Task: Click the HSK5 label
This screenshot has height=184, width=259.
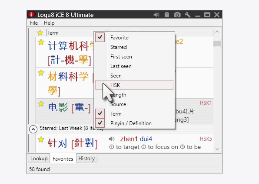Action: tap(206, 139)
